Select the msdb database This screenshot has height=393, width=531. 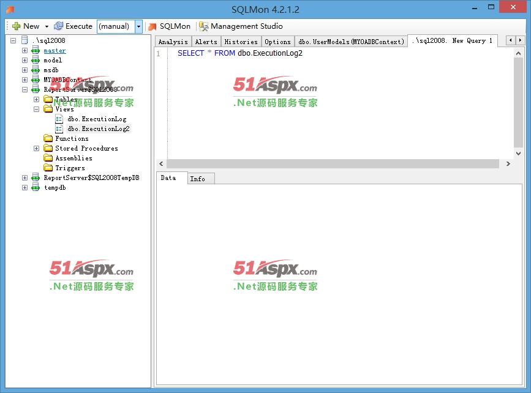[x=51, y=70]
